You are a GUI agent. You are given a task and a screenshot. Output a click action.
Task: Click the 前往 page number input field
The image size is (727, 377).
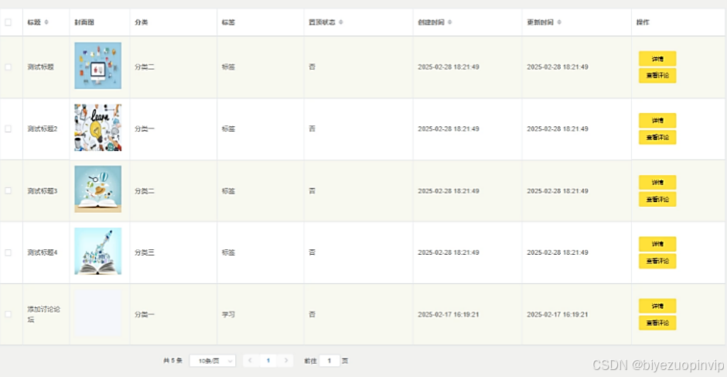coord(329,360)
